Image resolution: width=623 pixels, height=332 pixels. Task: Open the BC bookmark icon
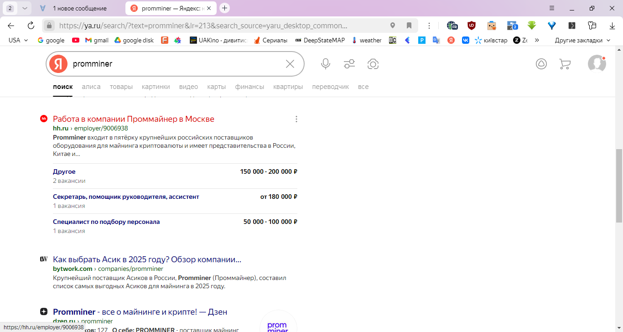[393, 40]
